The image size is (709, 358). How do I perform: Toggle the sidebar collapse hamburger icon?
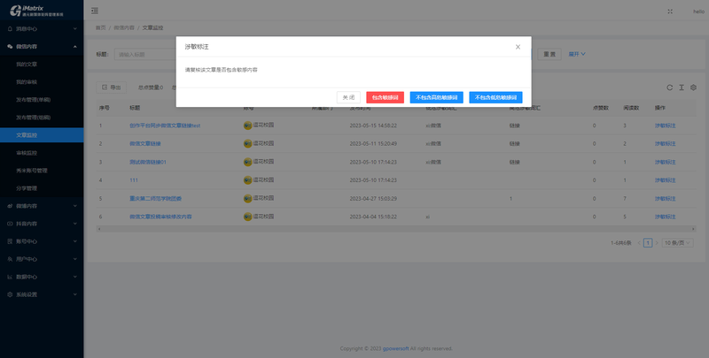coord(95,11)
